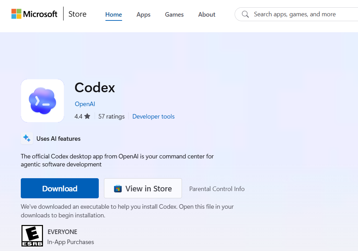The image size is (358, 251).
Task: Click the In-App Purchases text
Action: (71, 242)
